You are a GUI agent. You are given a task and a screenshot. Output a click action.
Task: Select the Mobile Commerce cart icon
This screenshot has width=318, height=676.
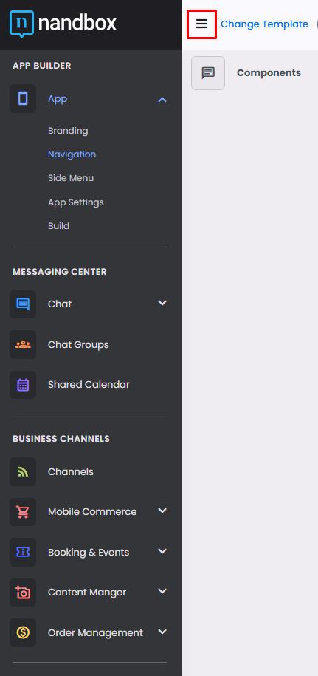pyautogui.click(x=23, y=512)
